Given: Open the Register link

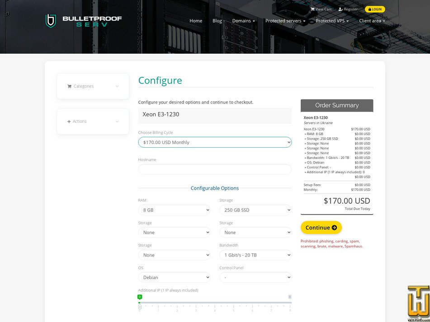Looking at the screenshot, I should [x=348, y=9].
